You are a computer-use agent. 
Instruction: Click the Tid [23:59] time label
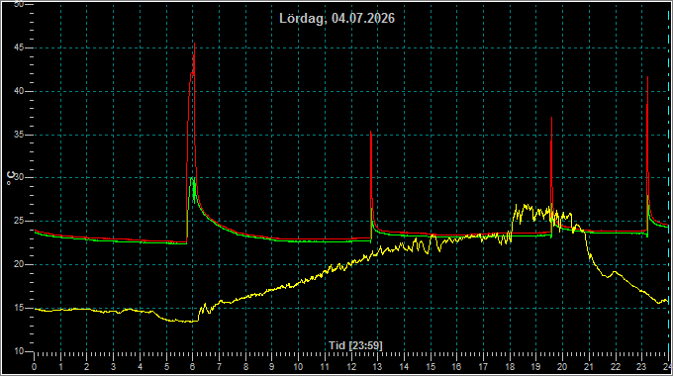pyautogui.click(x=355, y=345)
